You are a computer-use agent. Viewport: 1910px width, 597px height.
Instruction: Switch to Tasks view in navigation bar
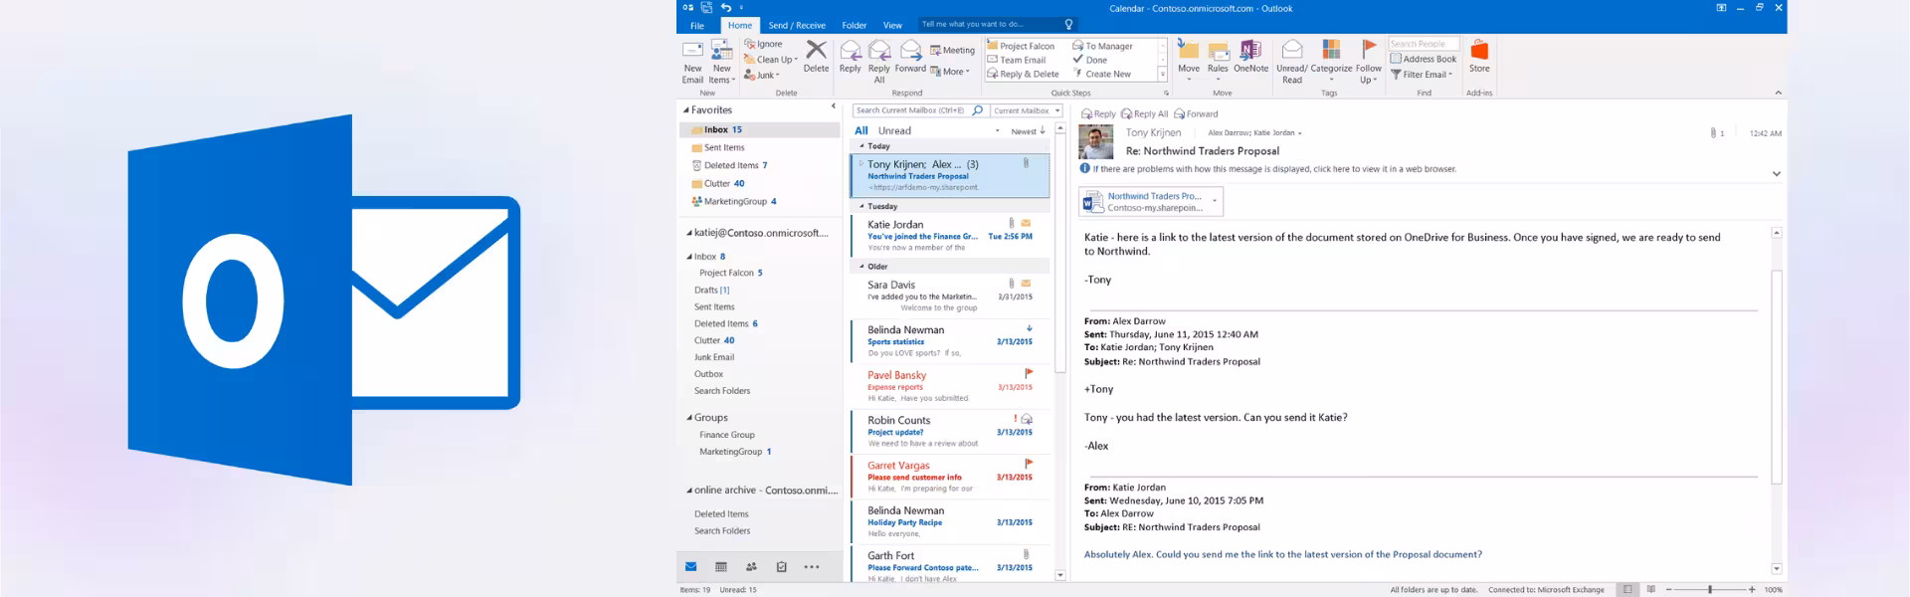pos(782,567)
